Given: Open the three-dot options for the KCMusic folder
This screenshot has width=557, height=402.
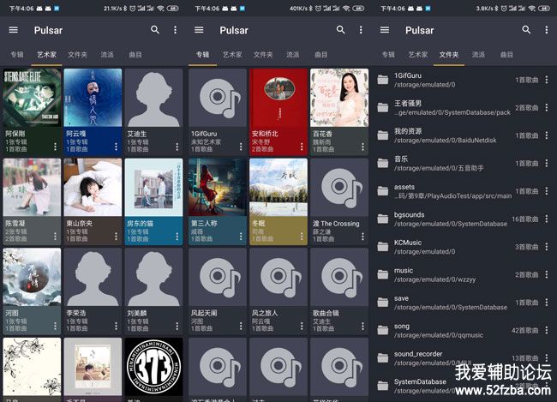Looking at the screenshot, I should 547,247.
